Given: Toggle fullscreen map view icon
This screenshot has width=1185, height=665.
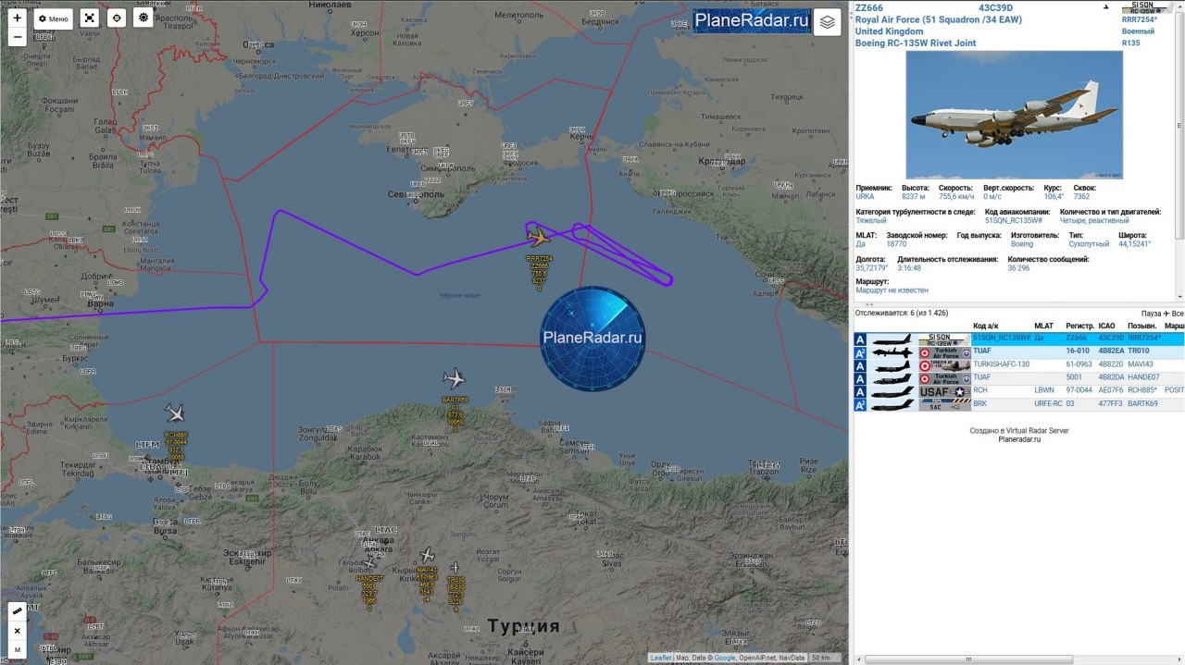Looking at the screenshot, I should pyautogui.click(x=89, y=18).
